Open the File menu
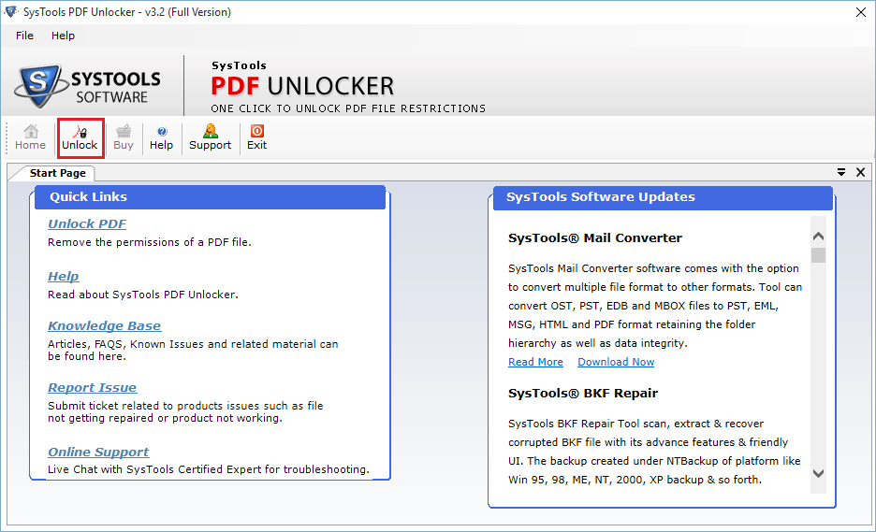This screenshot has height=532, width=876. tap(24, 36)
